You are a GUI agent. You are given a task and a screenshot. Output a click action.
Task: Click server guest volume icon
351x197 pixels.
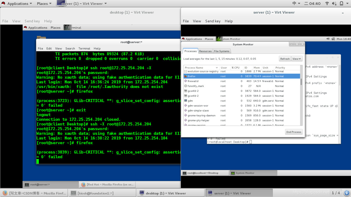tap(328, 39)
